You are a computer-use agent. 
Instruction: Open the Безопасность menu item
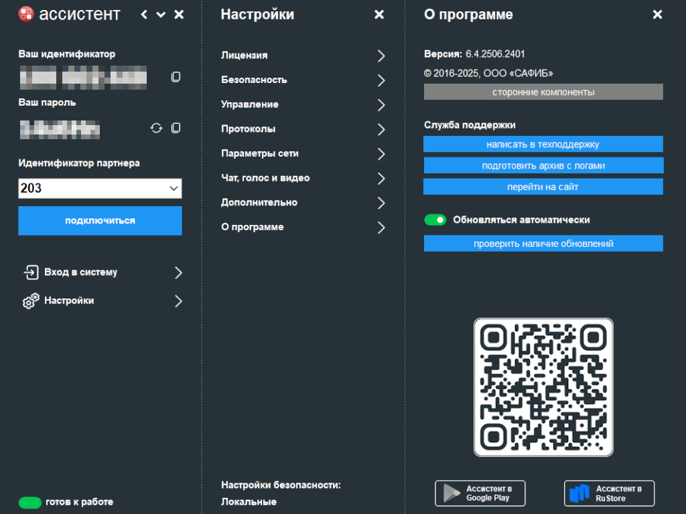point(303,80)
